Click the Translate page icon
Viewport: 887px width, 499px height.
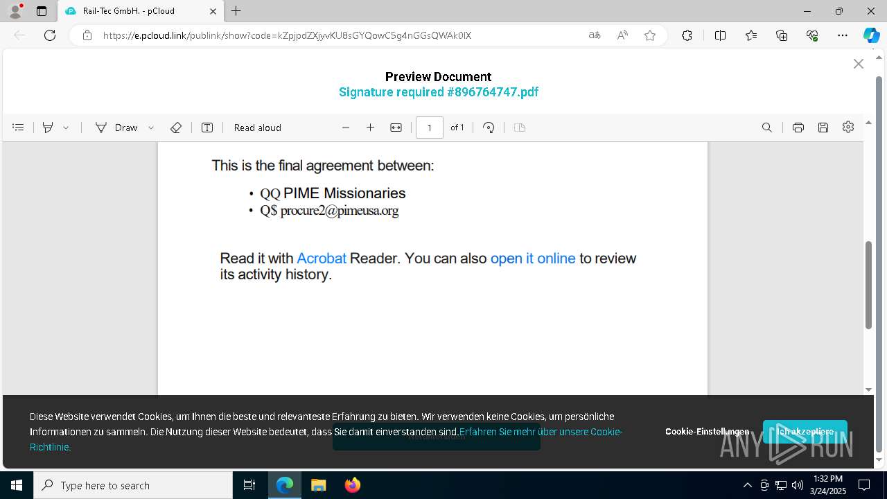coord(595,35)
